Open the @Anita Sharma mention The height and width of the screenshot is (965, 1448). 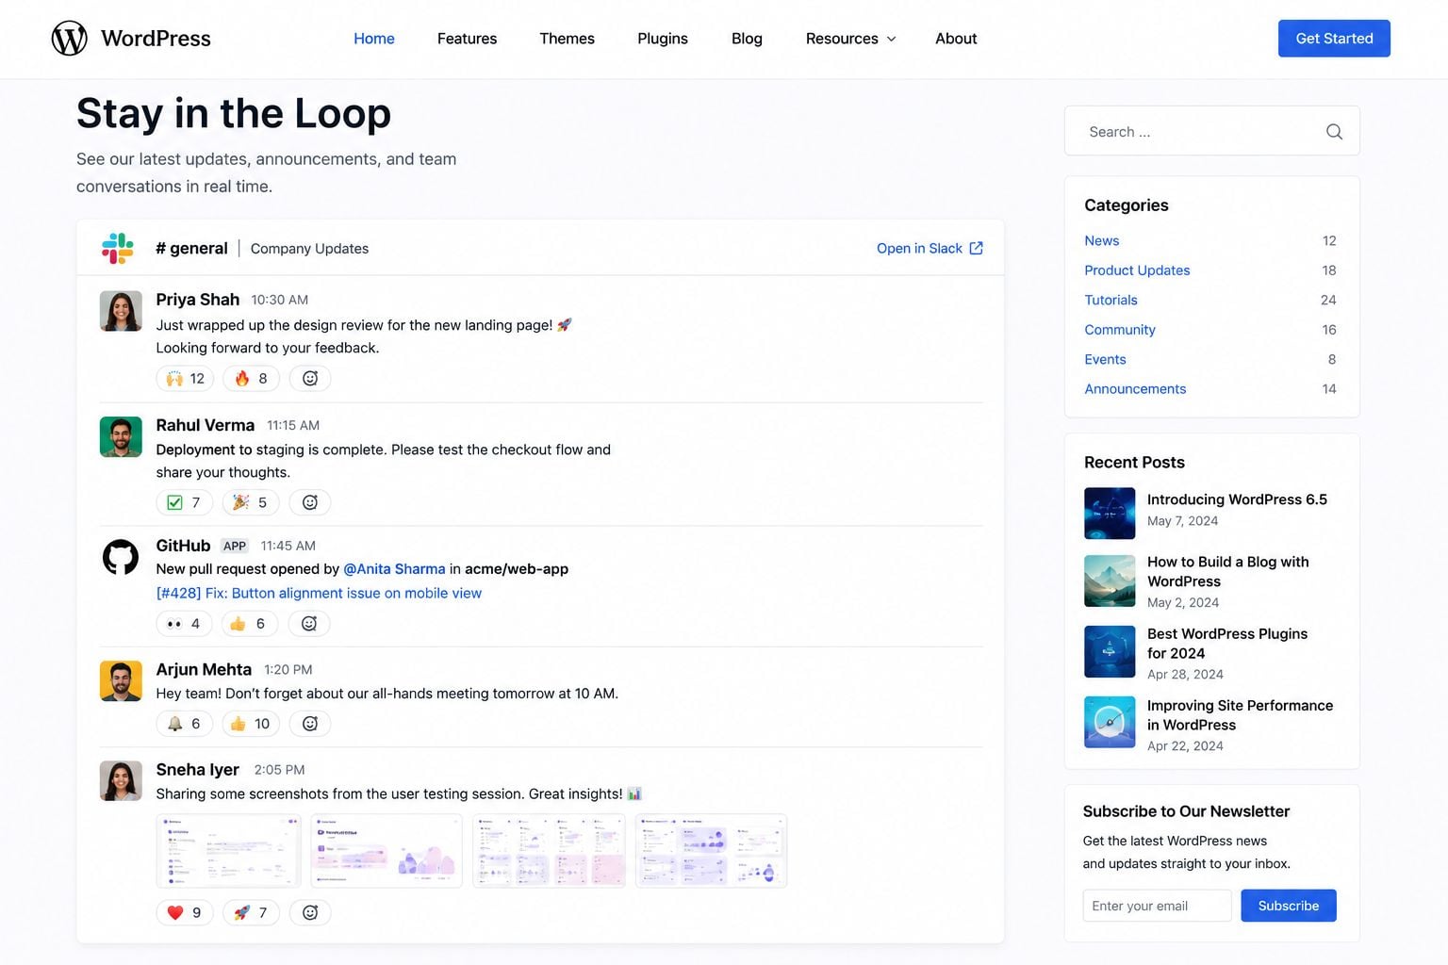point(394,569)
